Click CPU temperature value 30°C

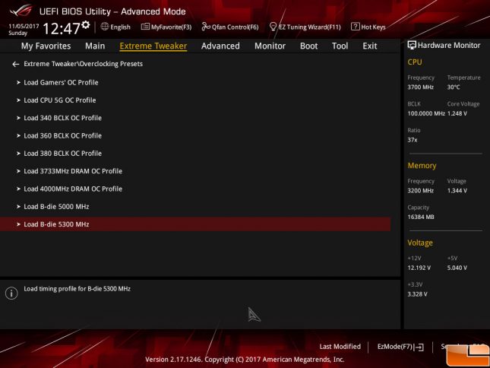tap(454, 87)
